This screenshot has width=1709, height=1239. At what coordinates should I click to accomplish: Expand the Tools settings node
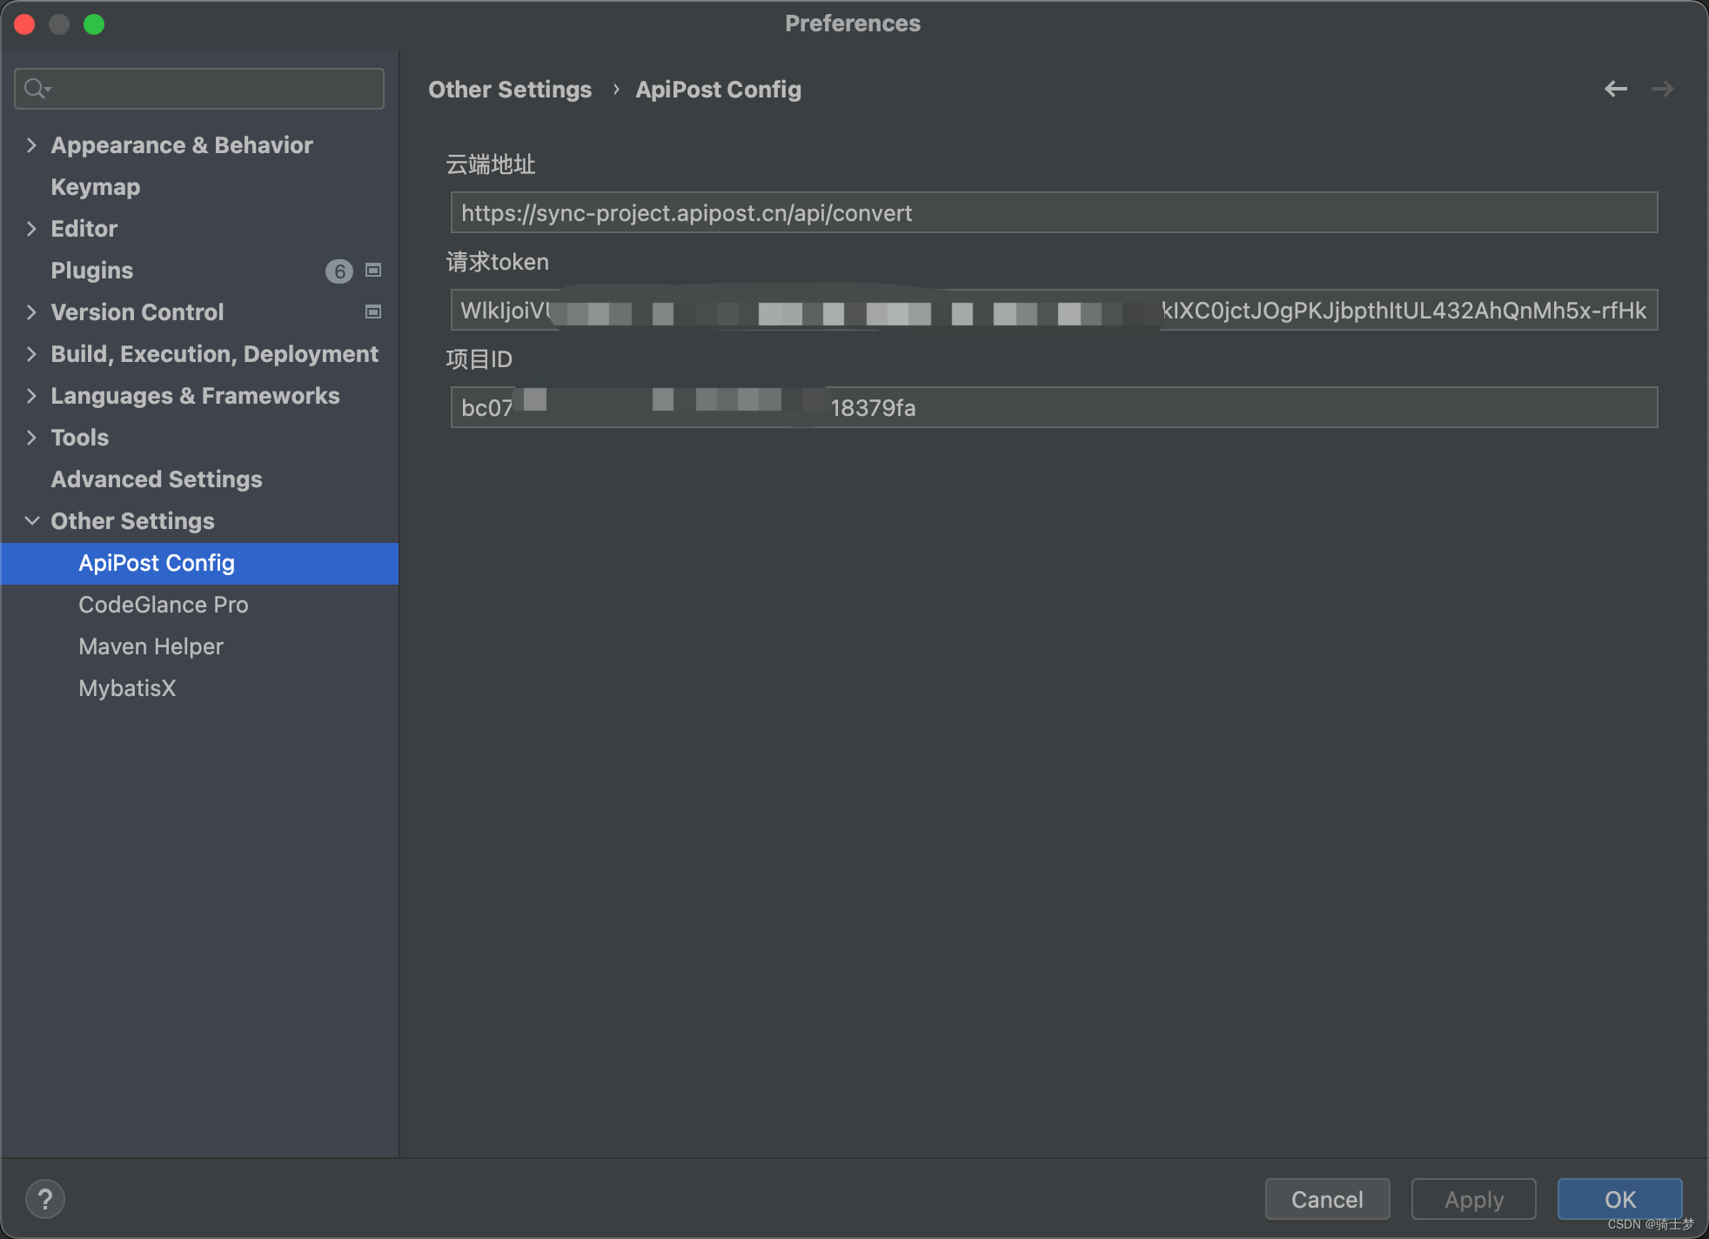point(31,438)
